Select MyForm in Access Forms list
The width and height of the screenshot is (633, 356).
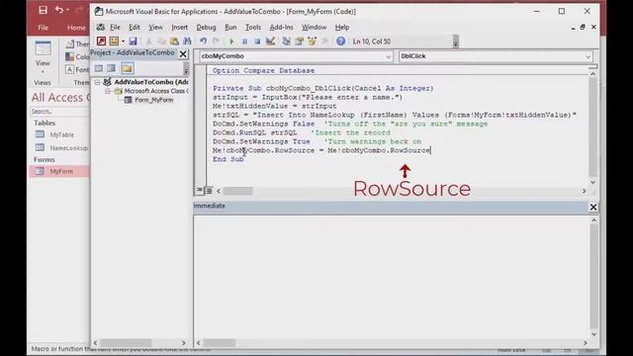pos(59,171)
